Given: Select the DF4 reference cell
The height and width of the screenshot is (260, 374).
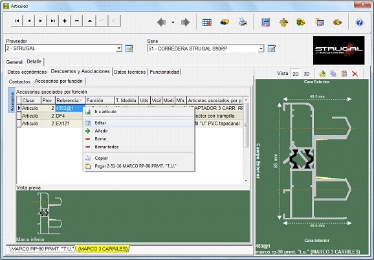Looking at the screenshot, I should click(69, 116).
